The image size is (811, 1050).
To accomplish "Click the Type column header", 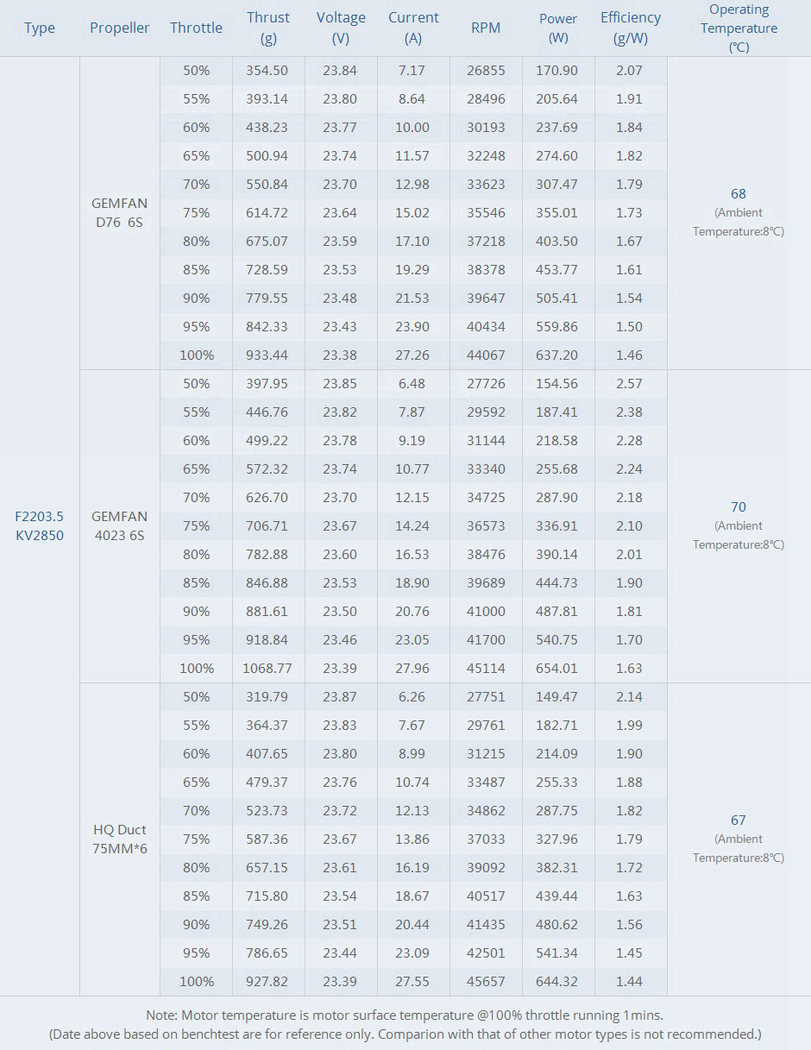I will pos(40,28).
